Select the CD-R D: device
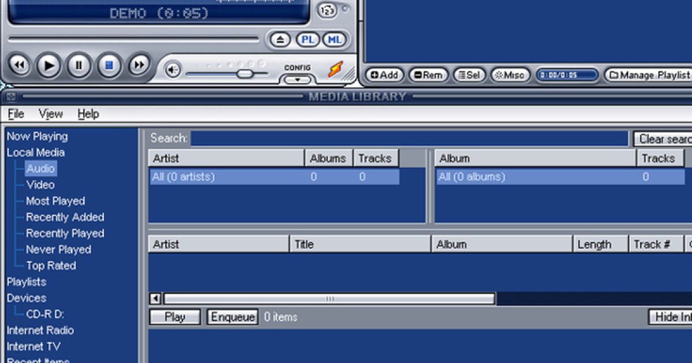The height and width of the screenshot is (363, 692). (x=45, y=314)
